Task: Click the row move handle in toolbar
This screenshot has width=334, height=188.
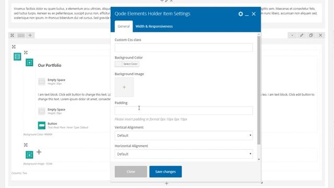Action: (12, 36)
